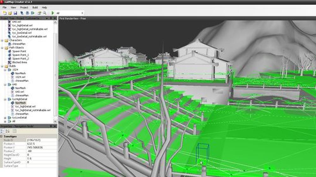316x177 pixels.
Task: Click the property pages icon in Properties
Action: click(15, 131)
